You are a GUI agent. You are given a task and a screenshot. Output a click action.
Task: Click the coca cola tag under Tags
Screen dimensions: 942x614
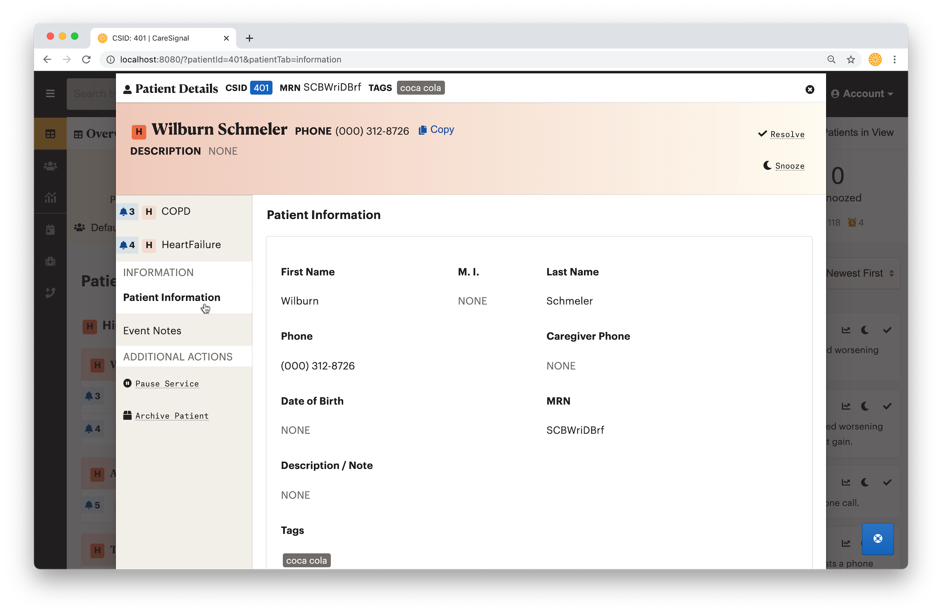coord(307,560)
